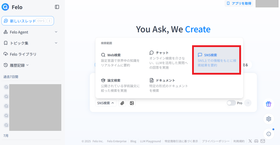Click the トピック集 bookmark icon

point(6,43)
